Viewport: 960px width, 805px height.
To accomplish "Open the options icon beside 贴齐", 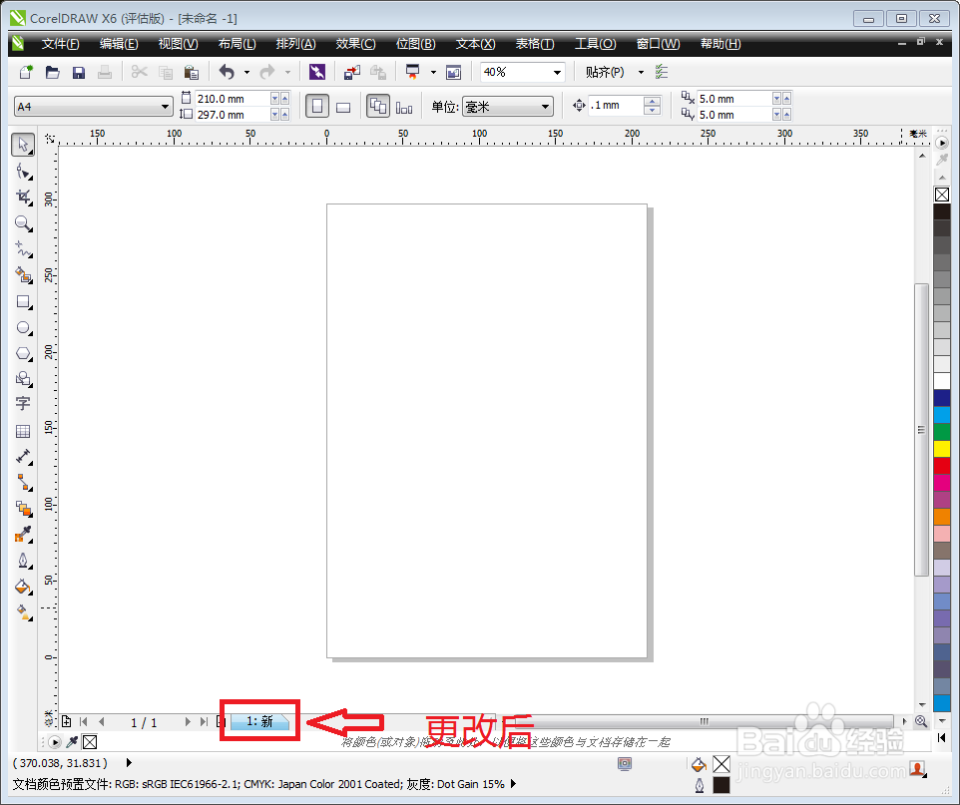I will coord(662,72).
